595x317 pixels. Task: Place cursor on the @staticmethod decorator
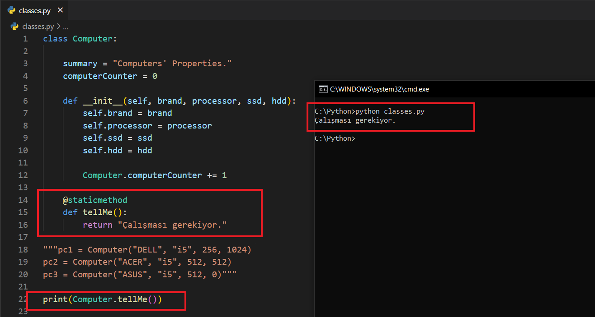tap(95, 200)
